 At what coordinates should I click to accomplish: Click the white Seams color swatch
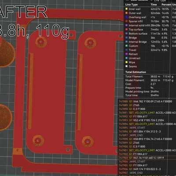click(126, 66)
